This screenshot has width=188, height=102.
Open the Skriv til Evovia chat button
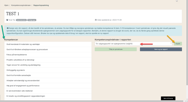click(168, 98)
